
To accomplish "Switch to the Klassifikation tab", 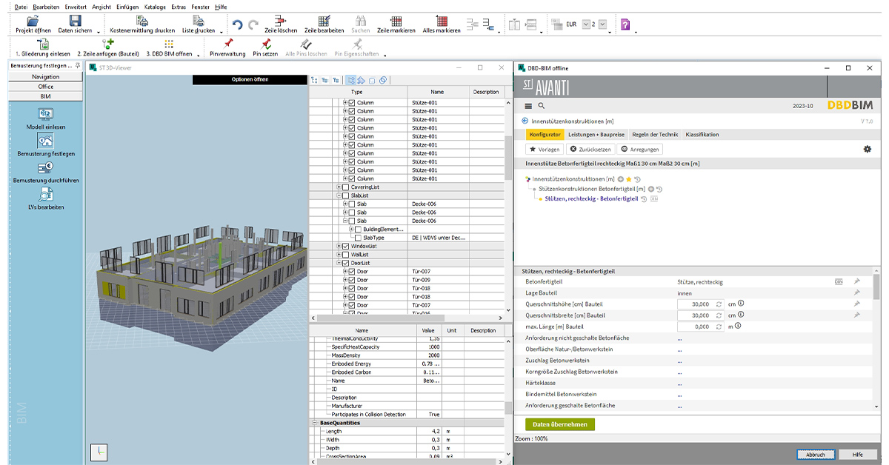I will pyautogui.click(x=702, y=135).
